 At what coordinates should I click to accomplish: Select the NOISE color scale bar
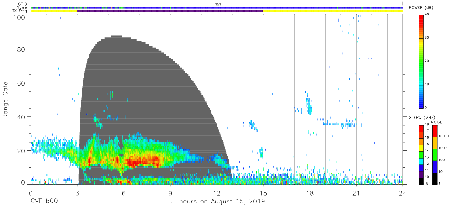(x=435, y=154)
